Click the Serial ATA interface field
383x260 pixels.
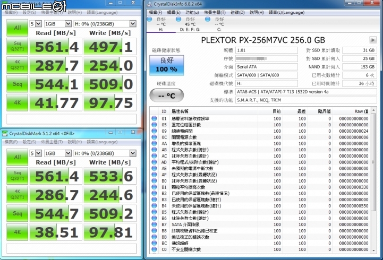(267, 67)
